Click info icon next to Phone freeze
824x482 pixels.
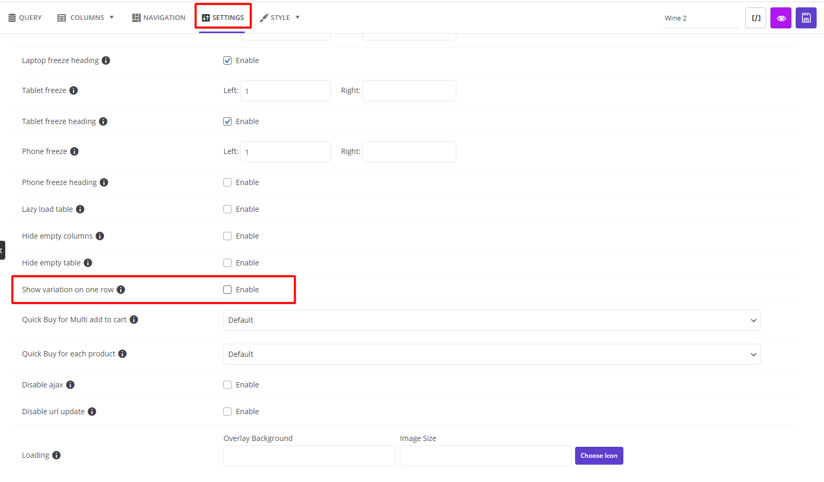click(75, 151)
